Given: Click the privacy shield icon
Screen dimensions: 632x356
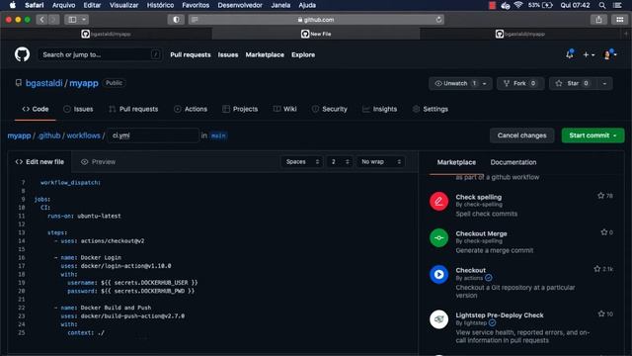Looking at the screenshot, I should pyautogui.click(x=176, y=20).
